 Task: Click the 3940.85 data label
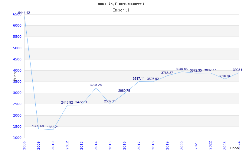click(x=182, y=69)
